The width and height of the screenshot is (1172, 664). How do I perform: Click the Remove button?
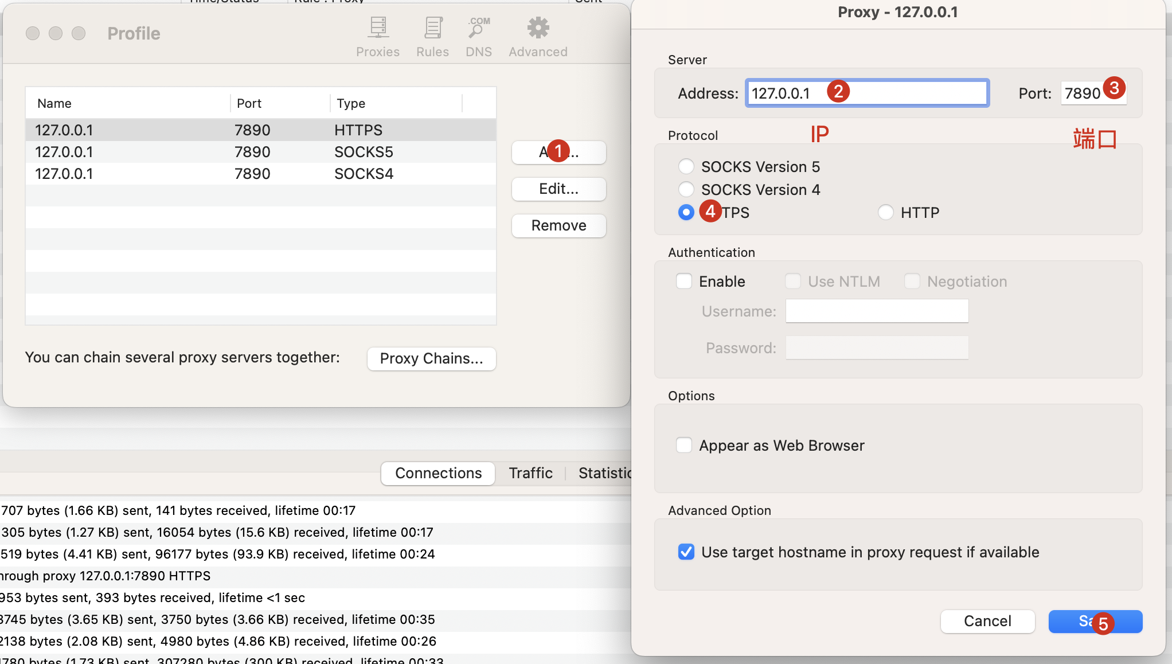558,226
